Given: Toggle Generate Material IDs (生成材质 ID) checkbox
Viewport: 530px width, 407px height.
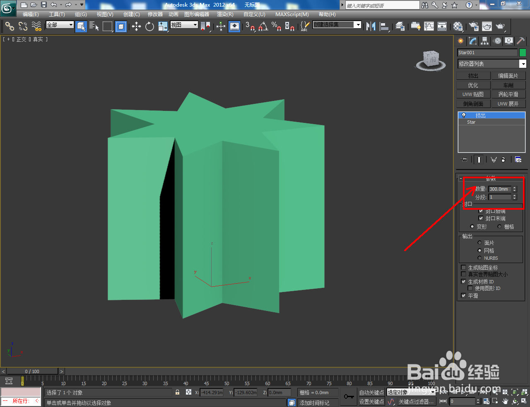Looking at the screenshot, I should 464,281.
